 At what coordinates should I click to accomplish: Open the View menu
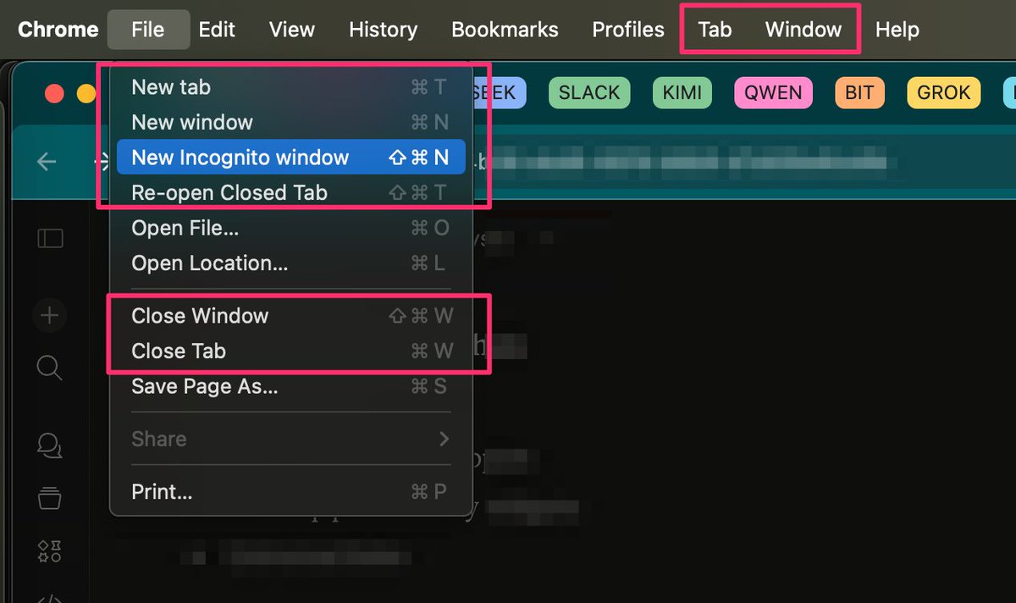292,30
